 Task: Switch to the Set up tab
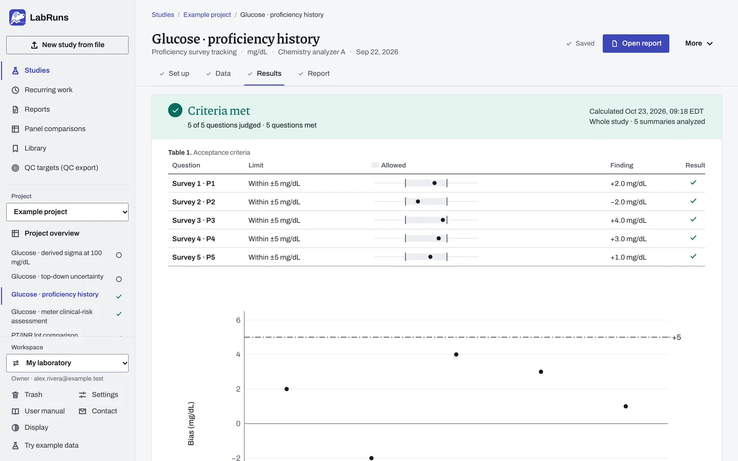pyautogui.click(x=174, y=74)
